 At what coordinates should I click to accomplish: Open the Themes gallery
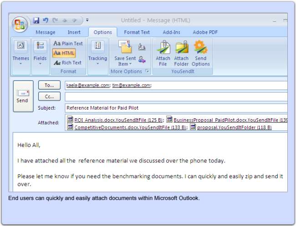[x=21, y=53]
